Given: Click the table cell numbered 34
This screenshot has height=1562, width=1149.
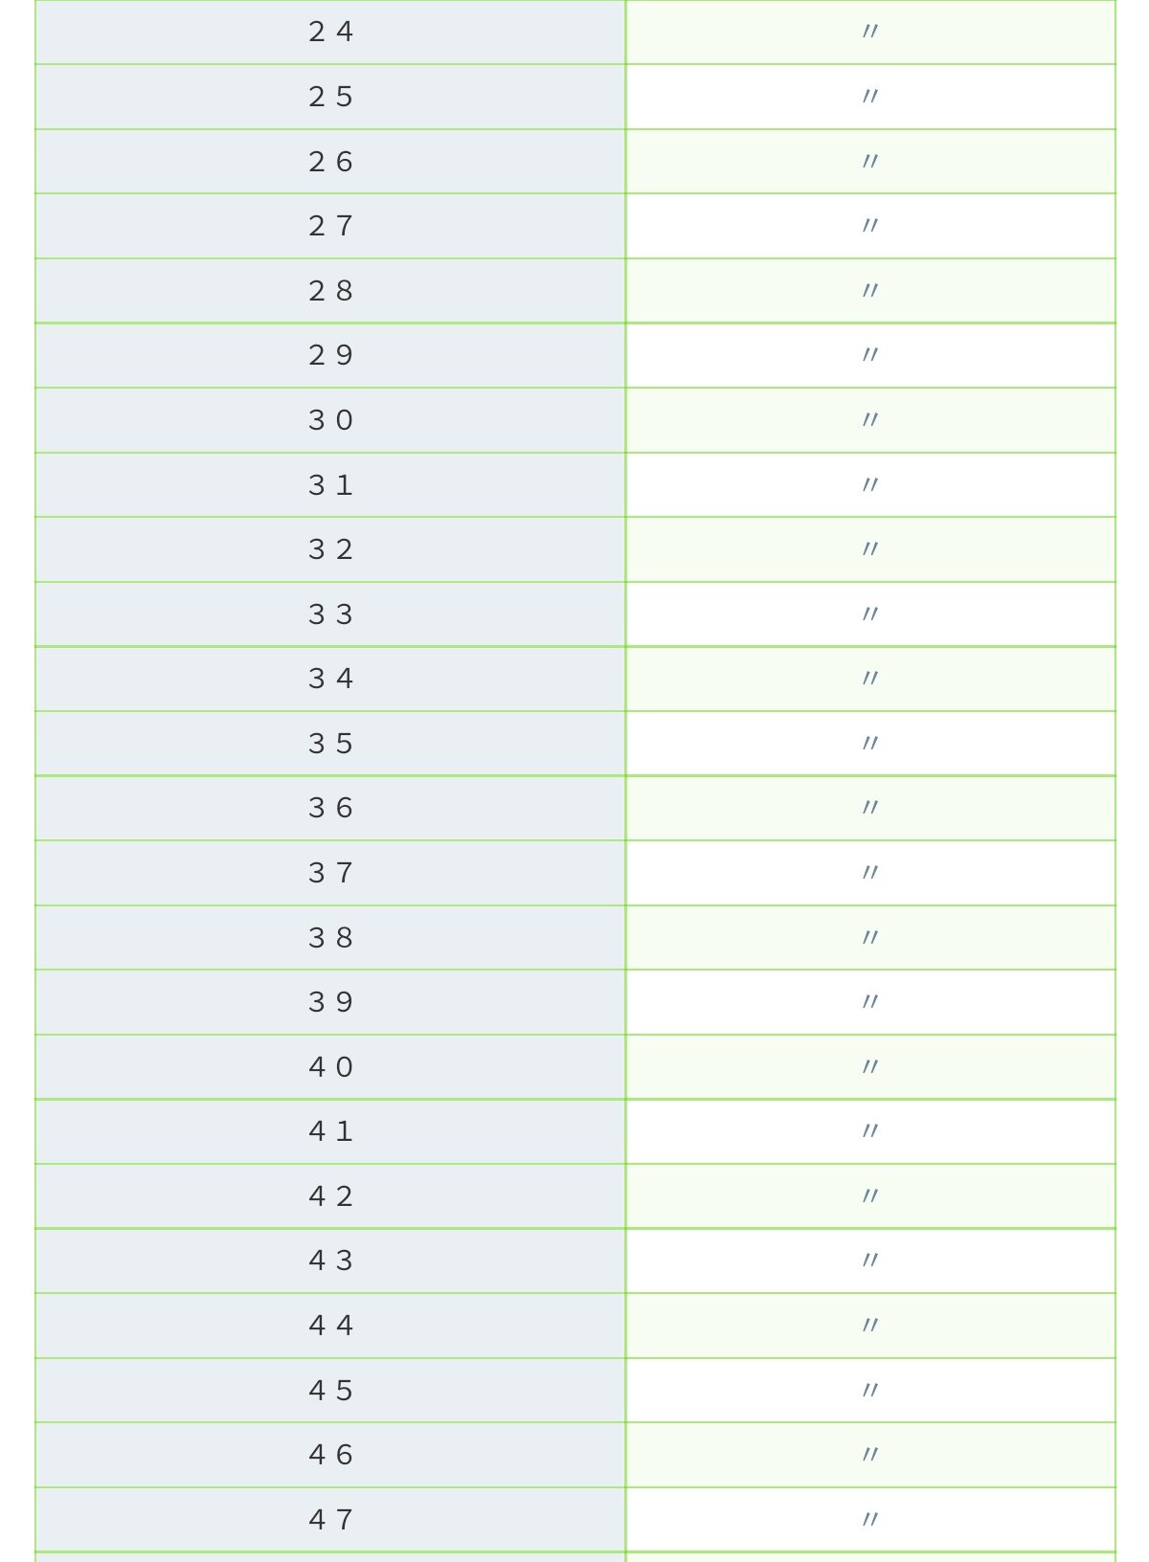Looking at the screenshot, I should tap(330, 679).
